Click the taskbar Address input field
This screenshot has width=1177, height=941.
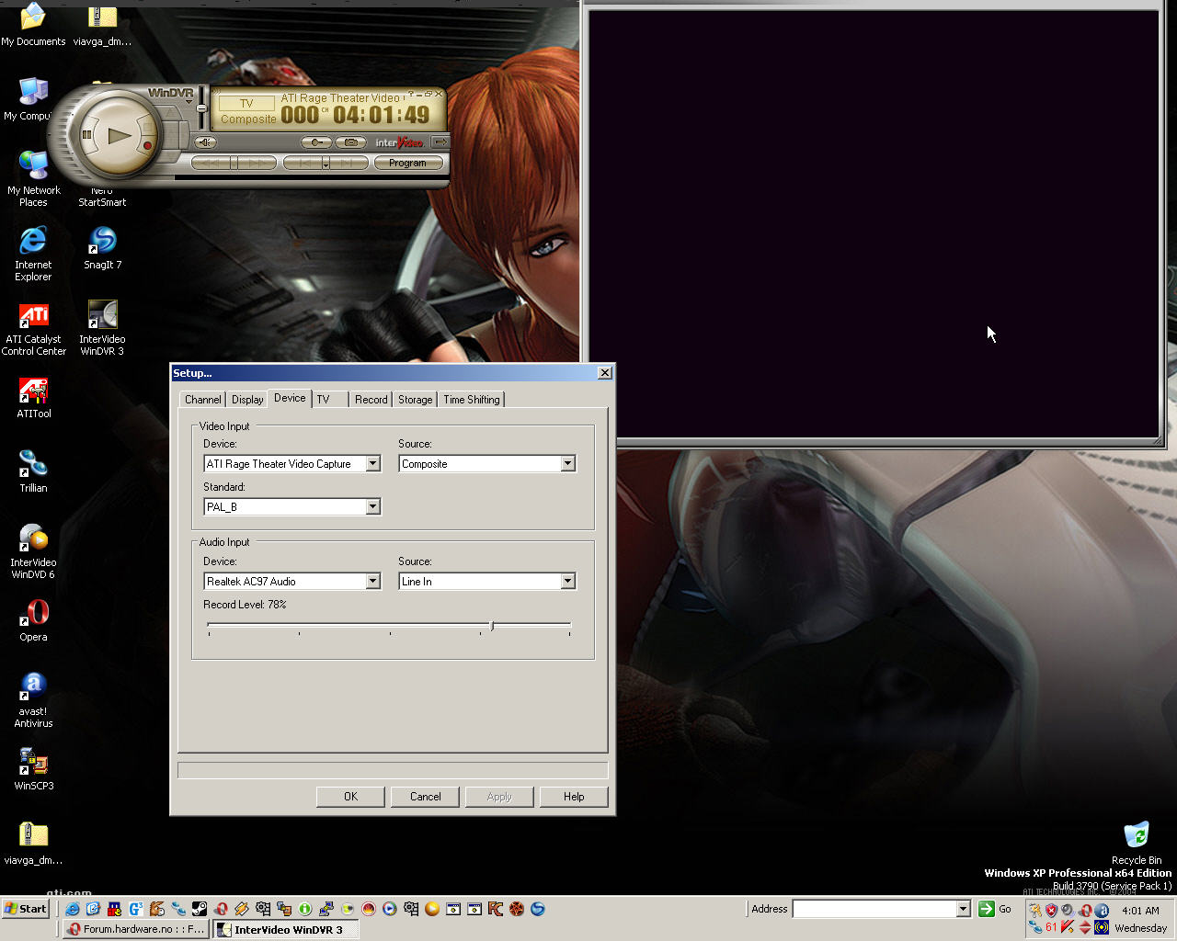(x=874, y=909)
